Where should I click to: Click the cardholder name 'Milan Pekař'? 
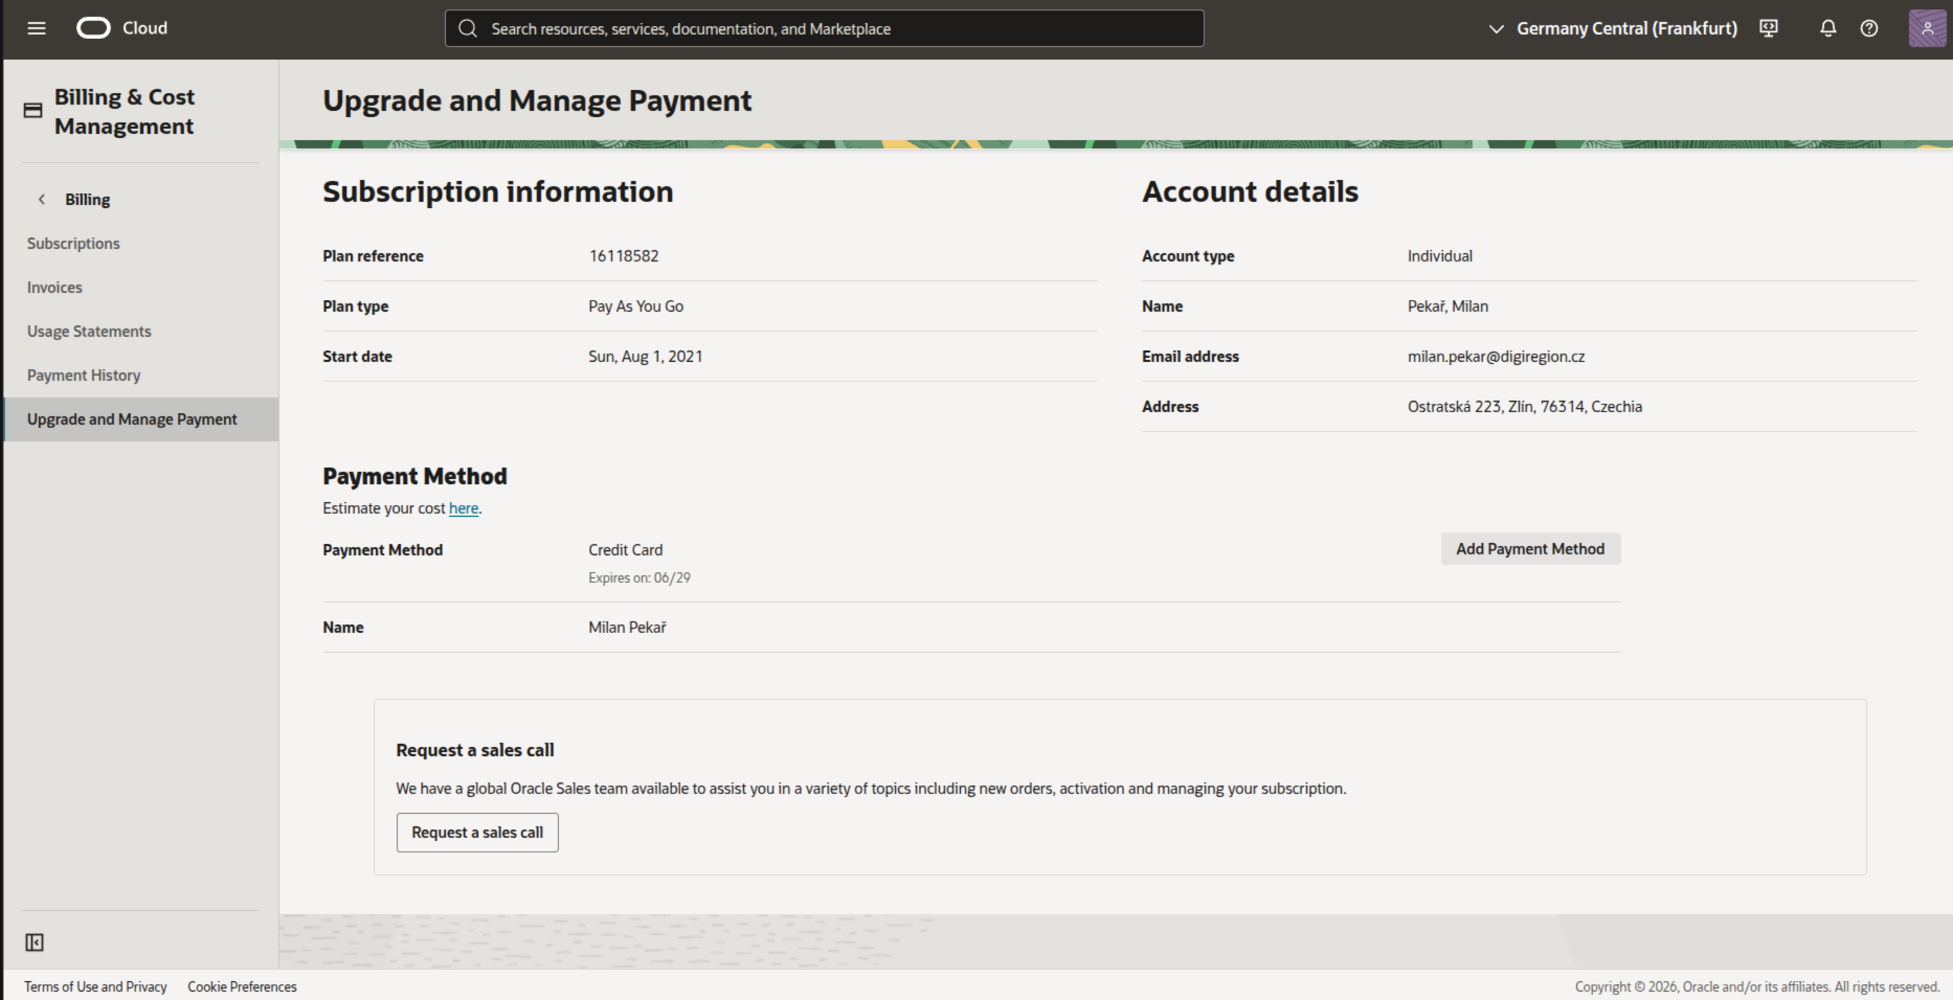(628, 628)
